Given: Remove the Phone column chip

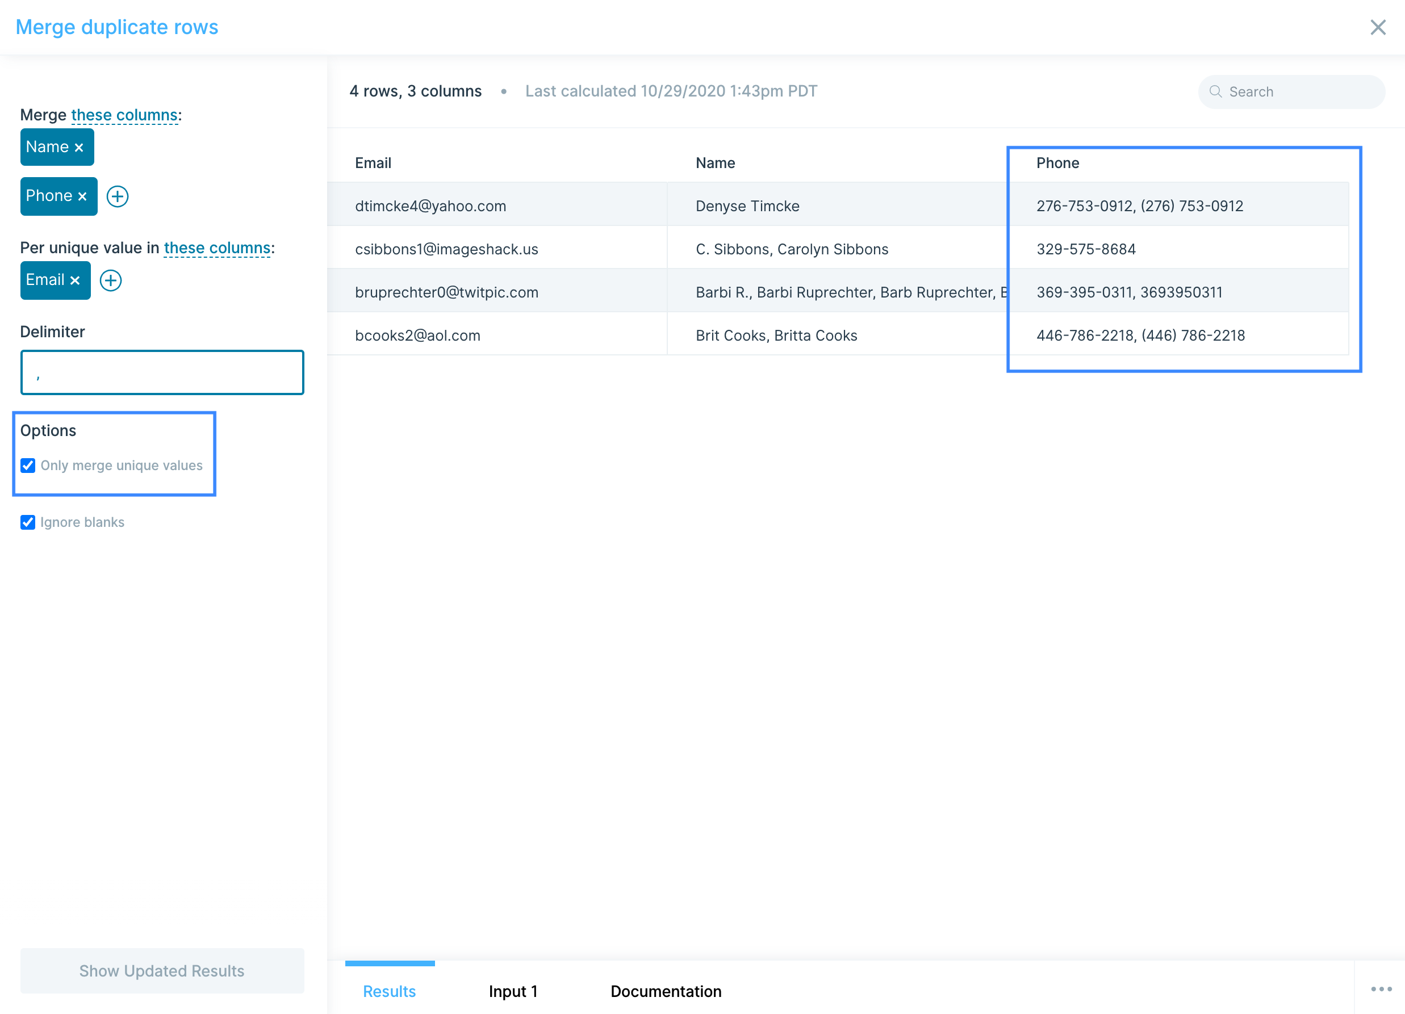Looking at the screenshot, I should pyautogui.click(x=82, y=196).
